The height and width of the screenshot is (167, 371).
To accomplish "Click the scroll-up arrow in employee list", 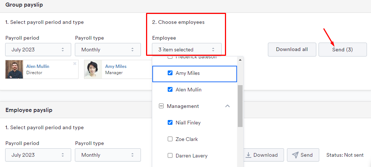I will 240,60.
